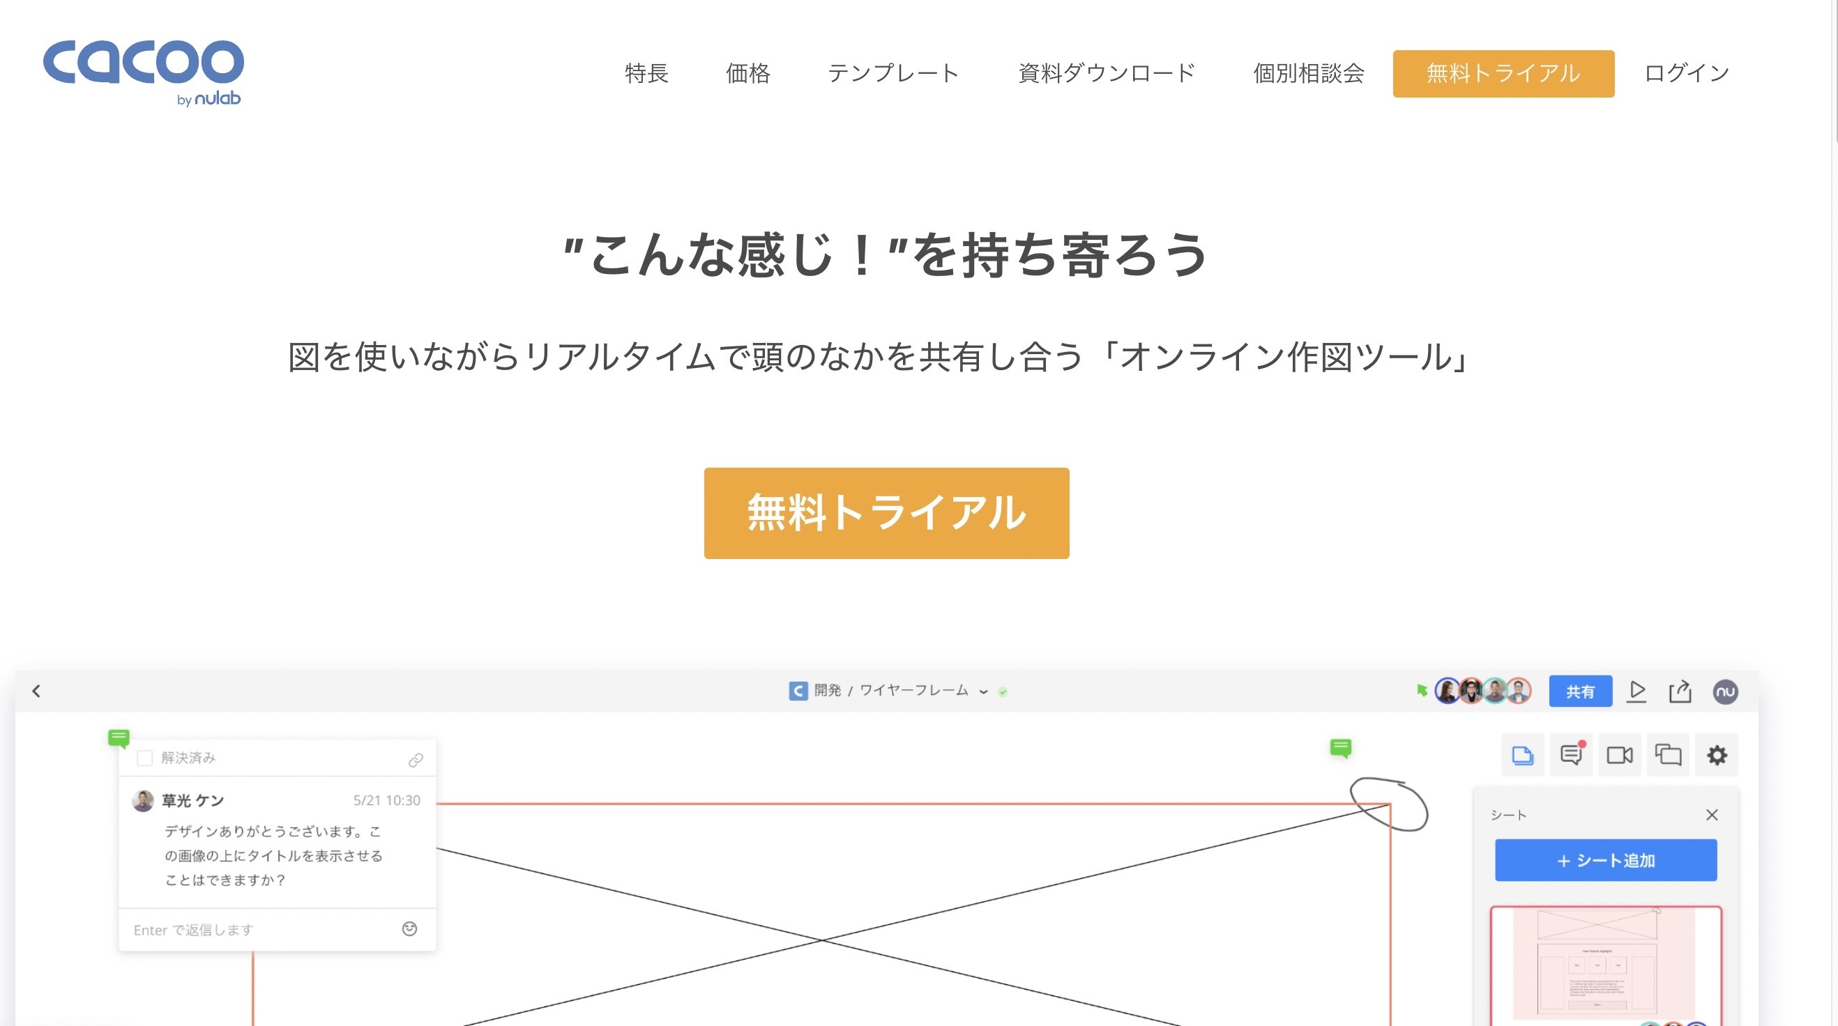Click the copy link icon in comment
Viewport: 1838px width, 1026px height.
coord(416,760)
